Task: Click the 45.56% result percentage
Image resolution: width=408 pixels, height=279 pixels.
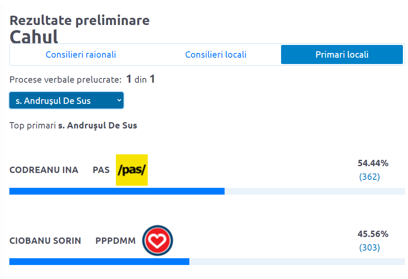Action: (373, 234)
